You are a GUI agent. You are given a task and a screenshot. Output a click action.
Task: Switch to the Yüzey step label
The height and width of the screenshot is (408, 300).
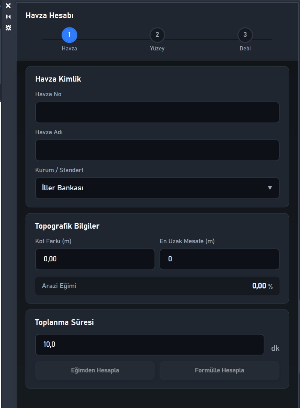tap(157, 49)
